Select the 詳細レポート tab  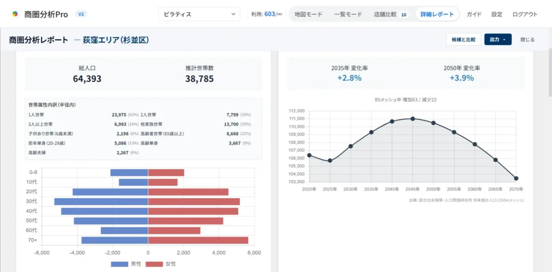(437, 15)
